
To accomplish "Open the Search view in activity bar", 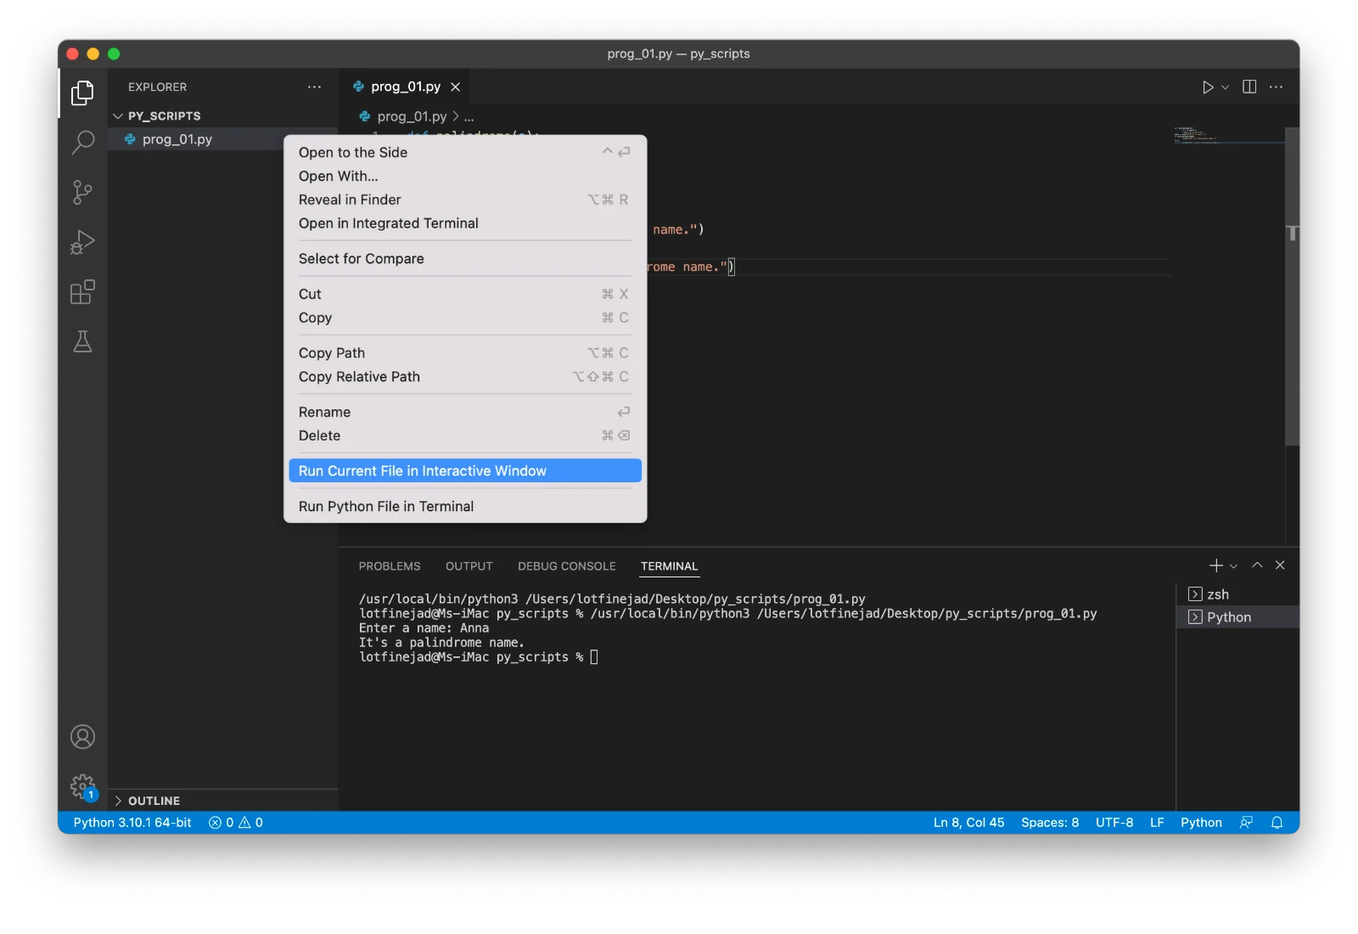I will click(x=82, y=142).
